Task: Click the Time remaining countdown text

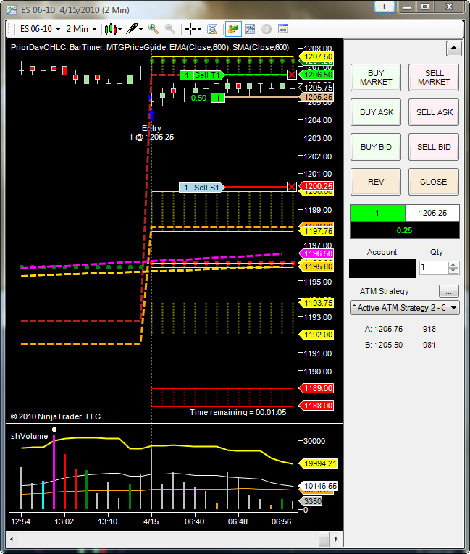Action: [238, 412]
